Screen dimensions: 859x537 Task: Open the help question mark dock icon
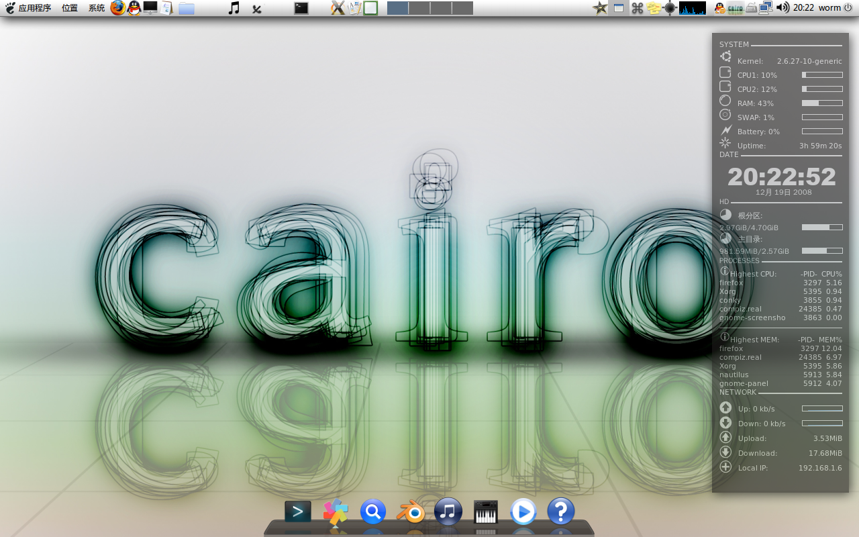(561, 511)
